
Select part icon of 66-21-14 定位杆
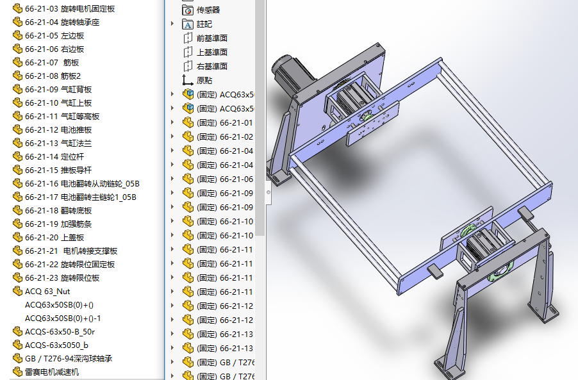[17, 156]
